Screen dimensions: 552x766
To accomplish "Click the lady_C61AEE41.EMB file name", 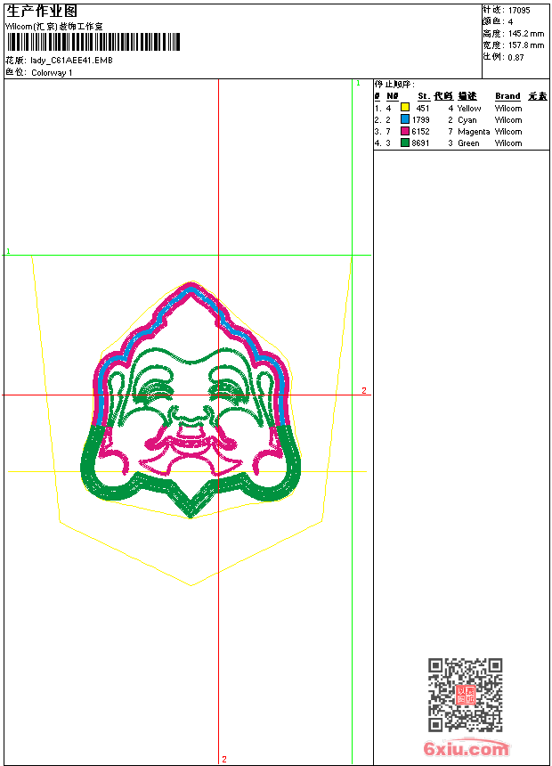I will click(71, 60).
